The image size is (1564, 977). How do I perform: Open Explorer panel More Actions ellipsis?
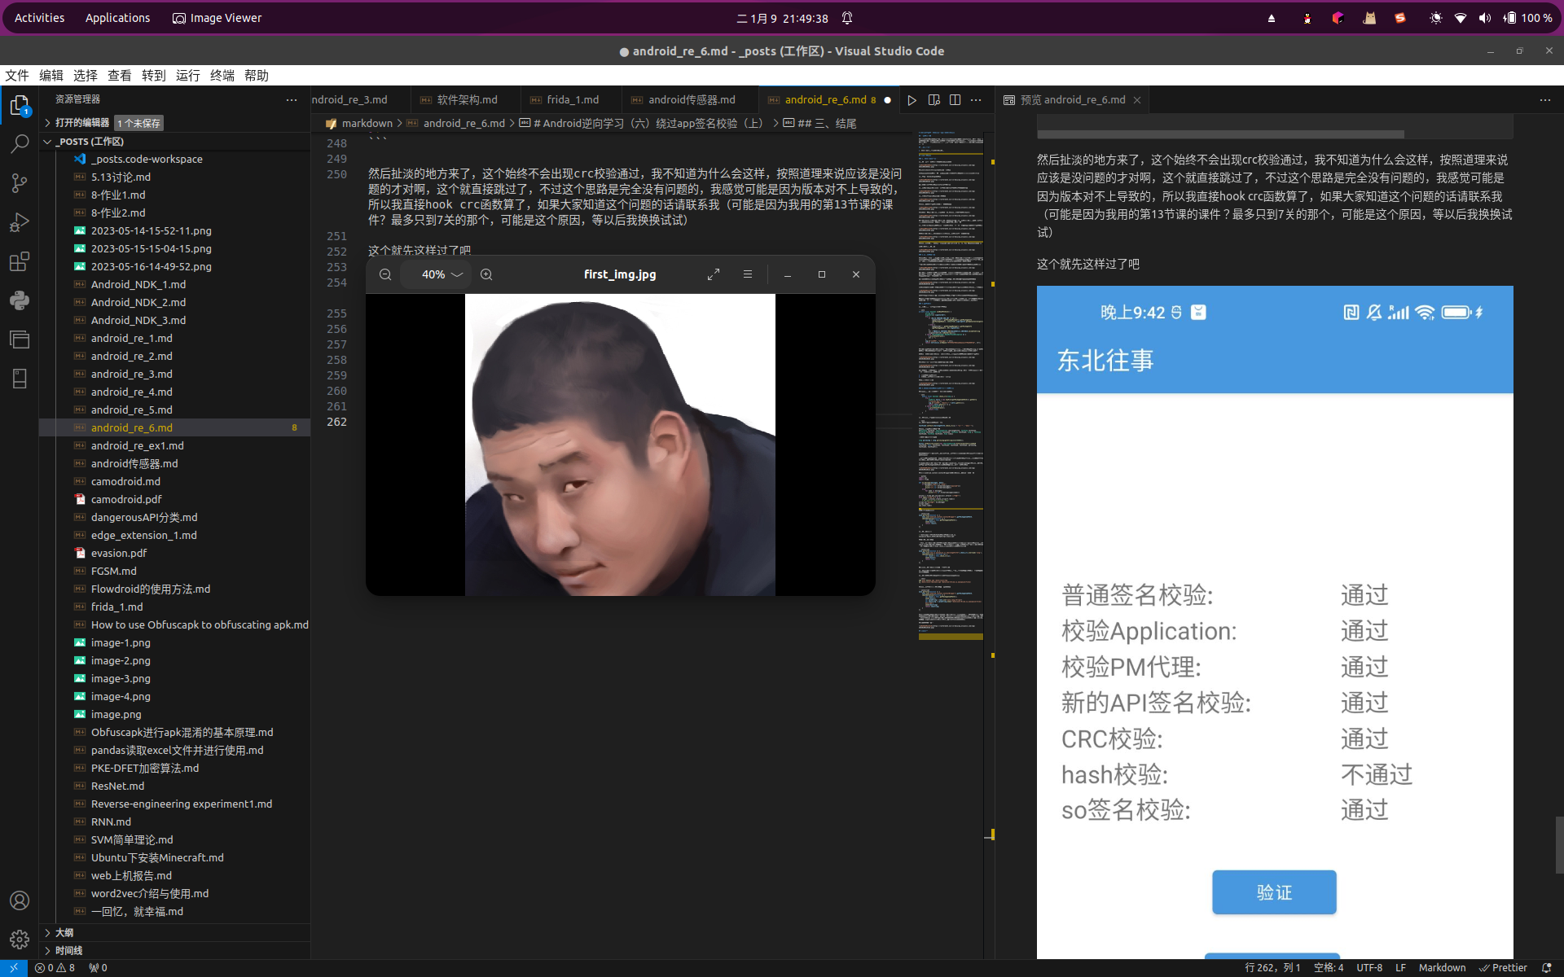tap(292, 99)
